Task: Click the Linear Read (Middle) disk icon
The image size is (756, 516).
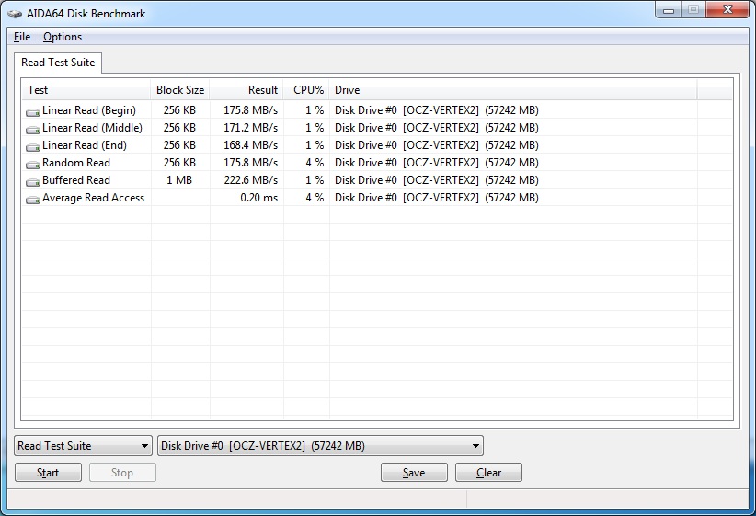Action: tap(33, 129)
